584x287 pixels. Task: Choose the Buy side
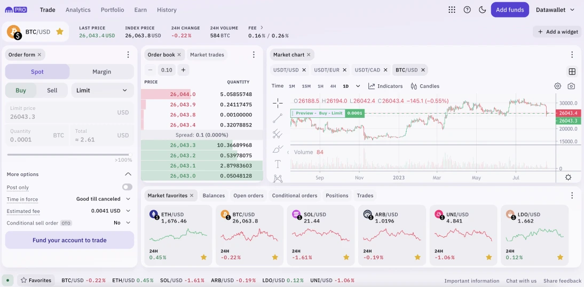[21, 90]
